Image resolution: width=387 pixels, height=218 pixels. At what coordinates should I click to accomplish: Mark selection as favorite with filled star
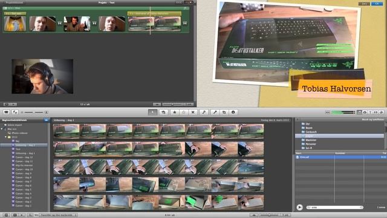175,112
